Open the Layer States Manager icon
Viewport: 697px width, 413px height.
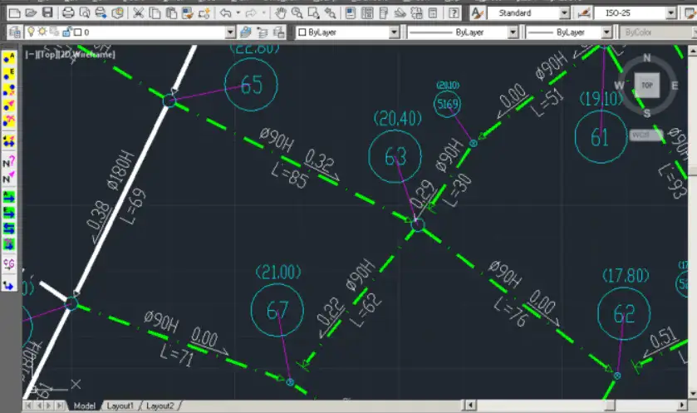point(278,32)
